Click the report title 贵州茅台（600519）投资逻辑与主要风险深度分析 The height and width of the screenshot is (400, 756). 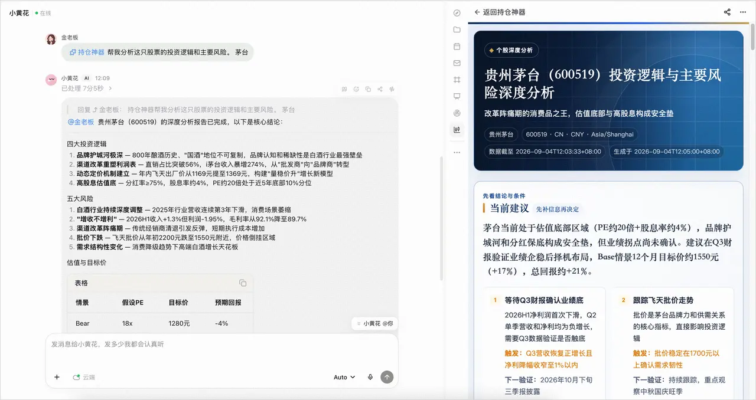(602, 84)
